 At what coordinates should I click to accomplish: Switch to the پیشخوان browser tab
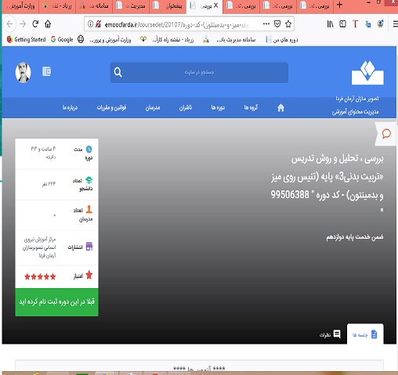pyautogui.click(x=168, y=5)
